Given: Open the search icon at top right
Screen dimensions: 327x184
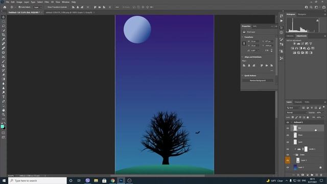Looking at the screenshot, I should click(311, 7).
